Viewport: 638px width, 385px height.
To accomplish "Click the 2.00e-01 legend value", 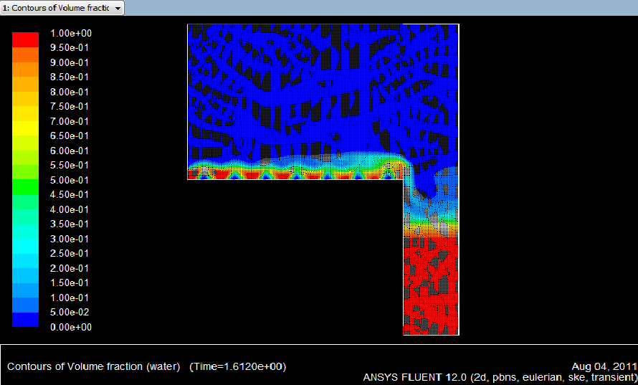I will [x=70, y=268].
